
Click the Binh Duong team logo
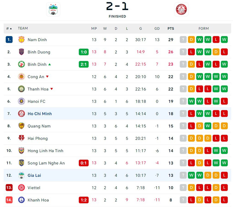[x=21, y=52]
